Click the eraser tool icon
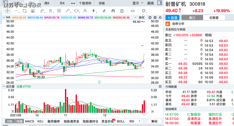234x126 pixels. [105, 11]
